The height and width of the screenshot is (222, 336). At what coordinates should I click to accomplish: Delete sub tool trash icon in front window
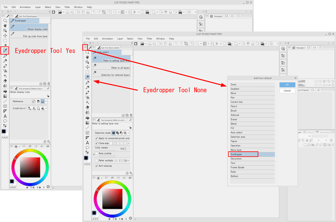coord(131,115)
